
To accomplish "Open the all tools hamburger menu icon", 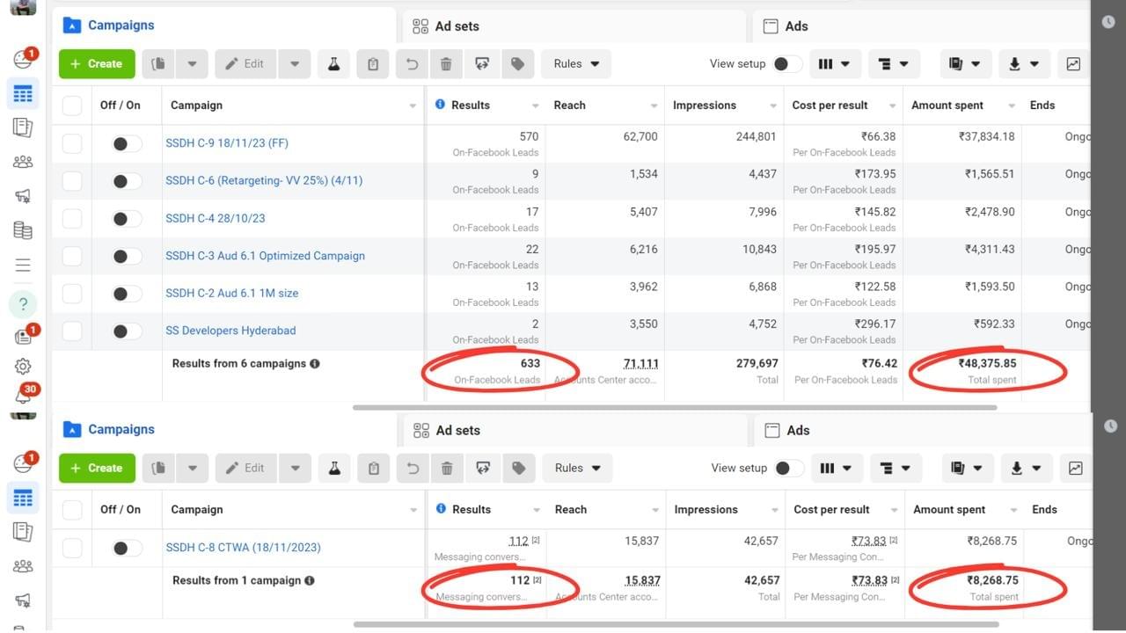I will click(x=23, y=266).
